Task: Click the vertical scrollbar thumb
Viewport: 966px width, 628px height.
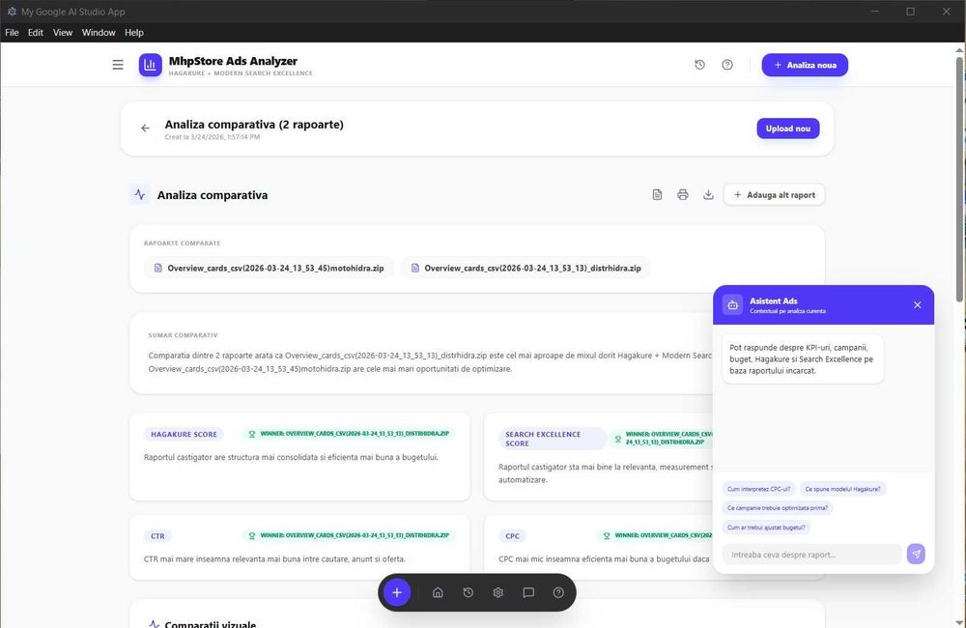Action: [960, 179]
